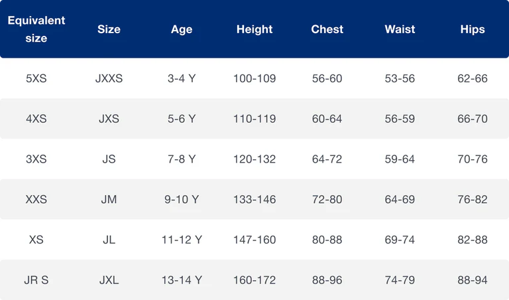Click the Height column header
Screen dimensions: 509x300
[x=254, y=30]
